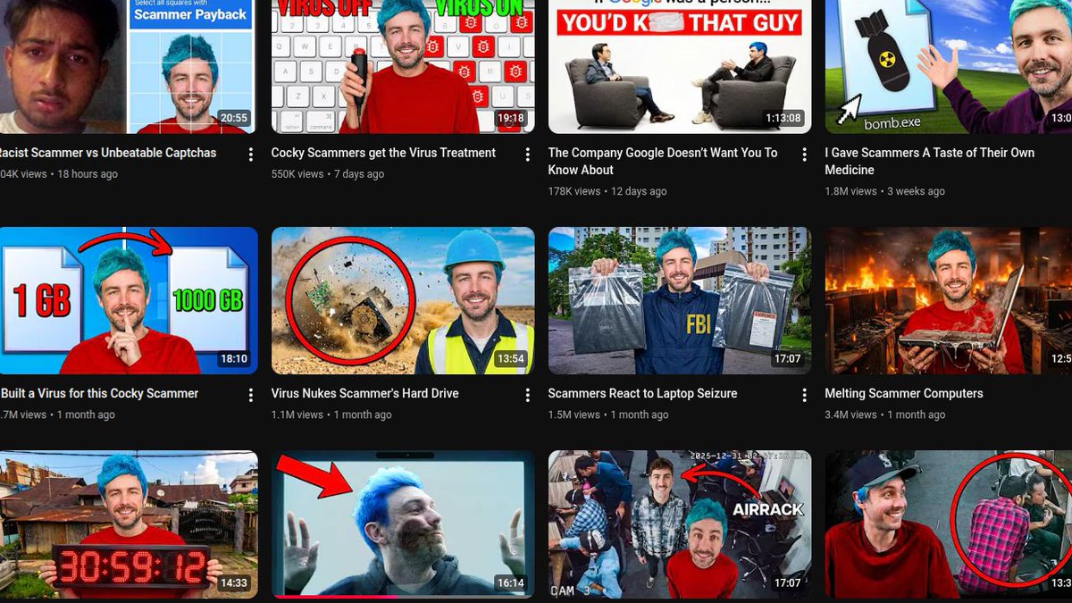
Task: Click '1.5M views • 1 month ago' text
Action: pyautogui.click(x=608, y=415)
